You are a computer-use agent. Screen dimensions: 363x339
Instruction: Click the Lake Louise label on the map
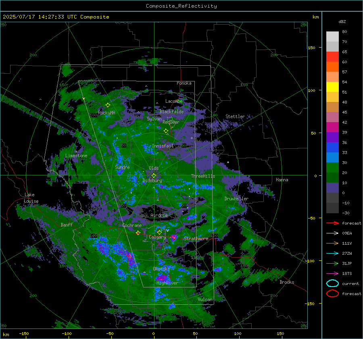tap(31, 198)
